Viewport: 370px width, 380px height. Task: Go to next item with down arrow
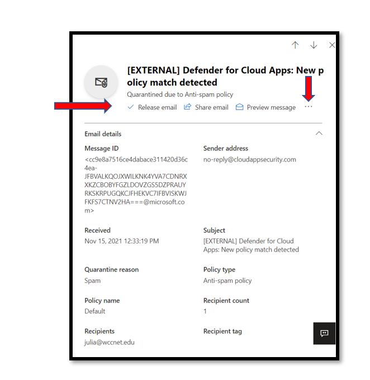click(314, 45)
